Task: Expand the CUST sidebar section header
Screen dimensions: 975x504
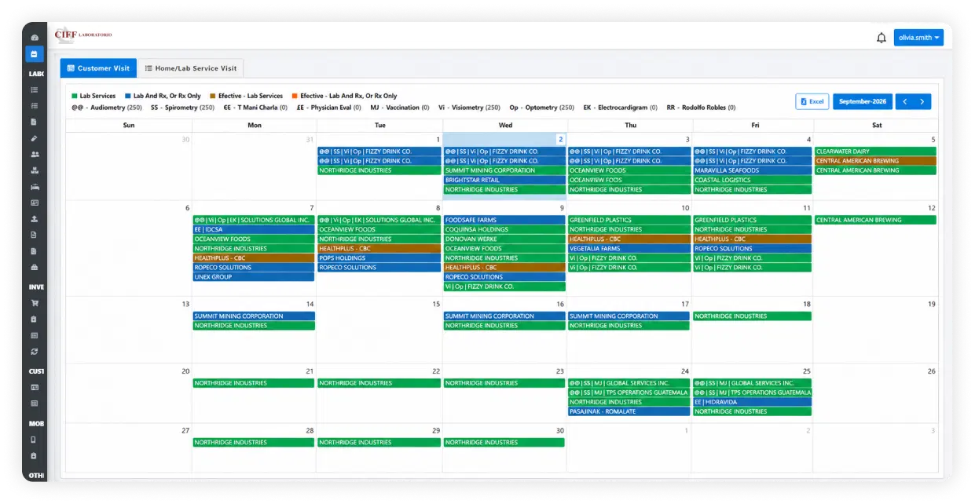Action: tap(37, 371)
